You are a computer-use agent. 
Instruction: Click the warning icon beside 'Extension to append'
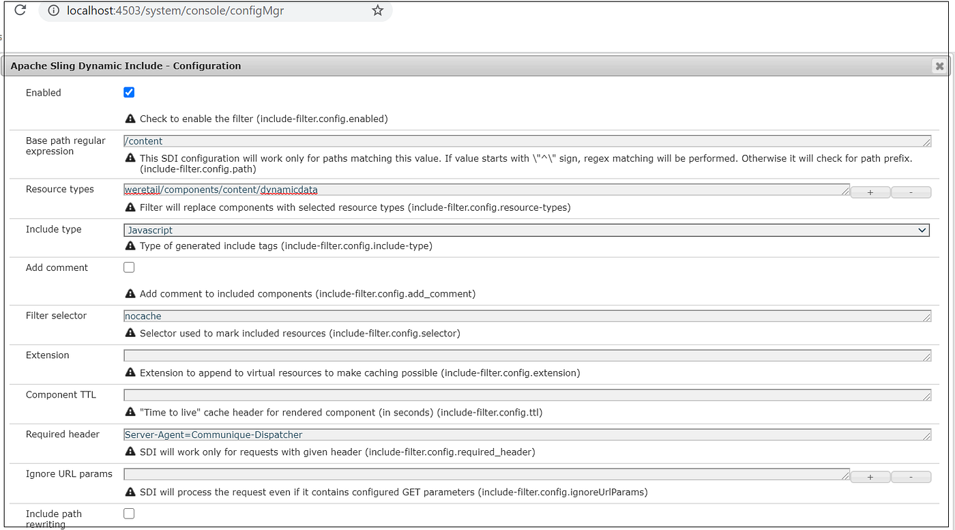[130, 373]
